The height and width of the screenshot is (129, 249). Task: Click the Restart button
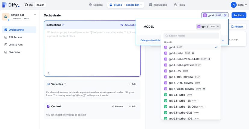coord(237,26)
